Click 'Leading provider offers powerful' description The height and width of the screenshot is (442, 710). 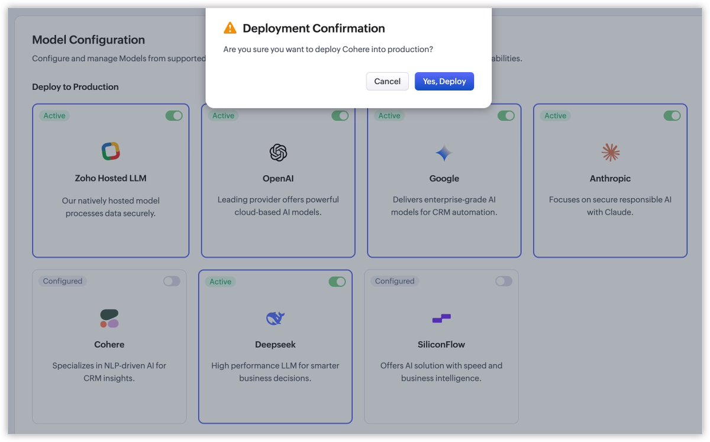(x=278, y=206)
